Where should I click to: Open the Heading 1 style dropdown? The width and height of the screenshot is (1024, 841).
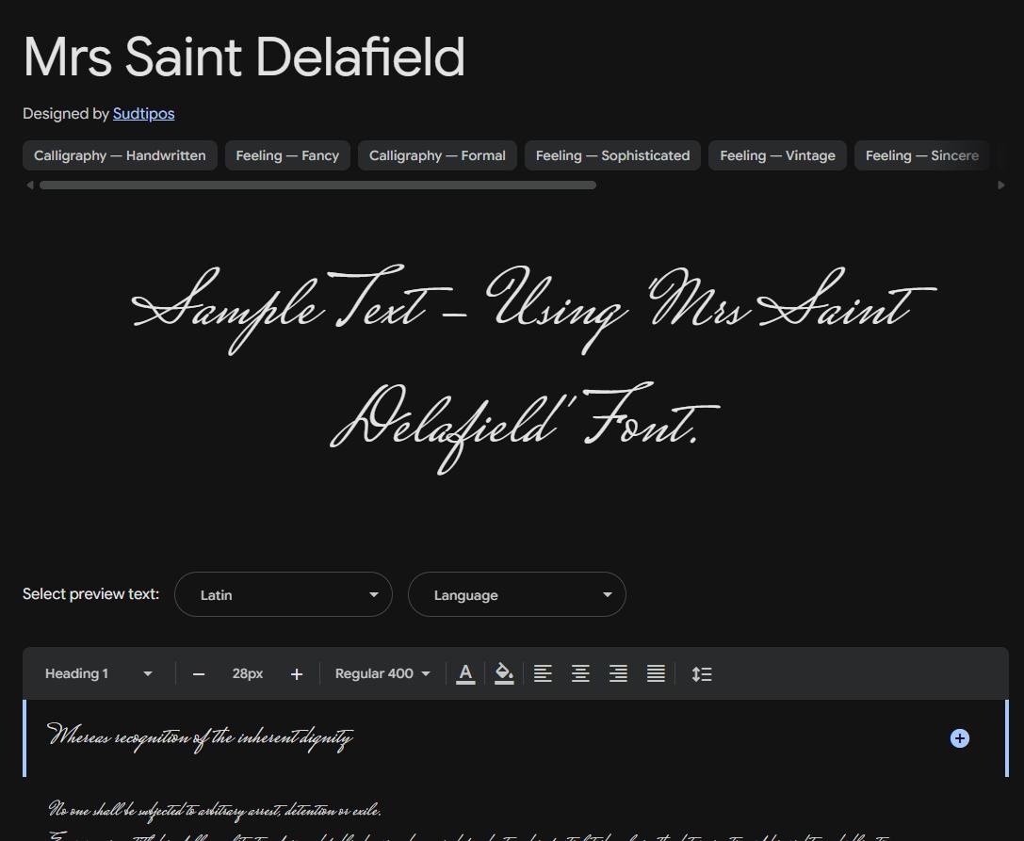[99, 673]
